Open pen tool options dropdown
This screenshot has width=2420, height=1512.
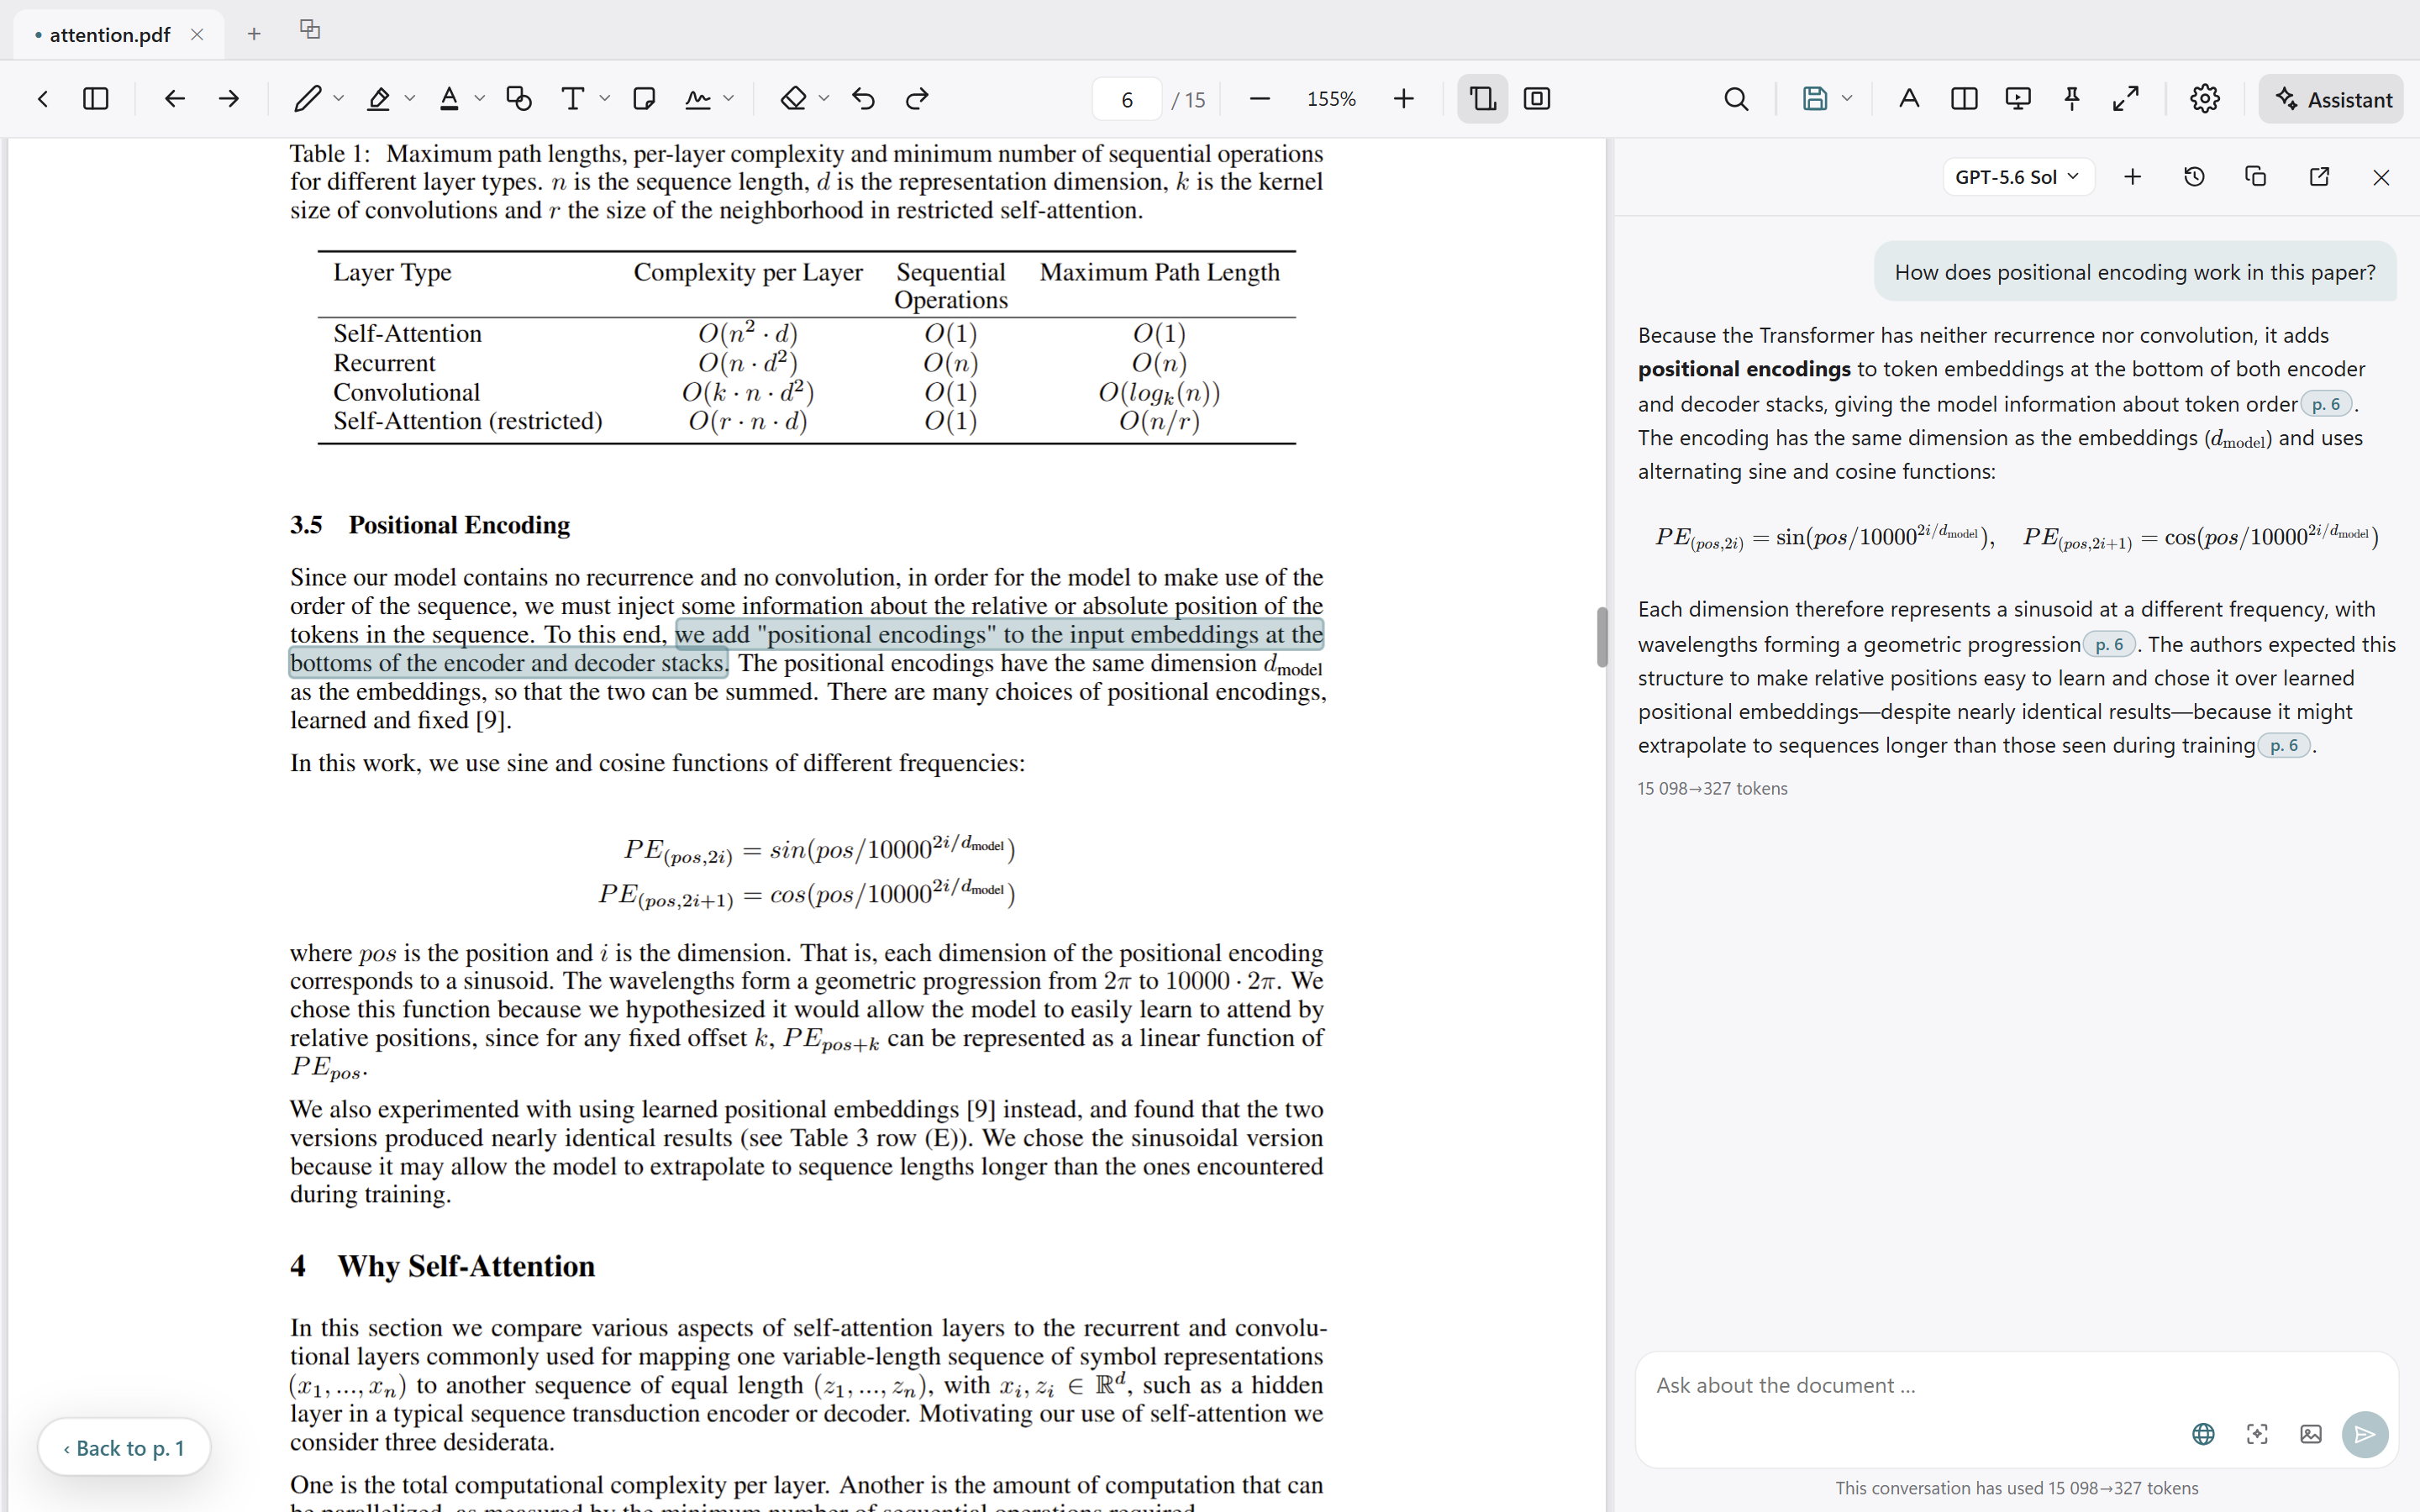[x=339, y=98]
